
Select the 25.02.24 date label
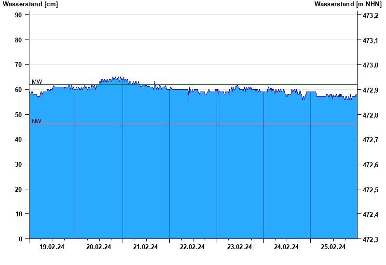333,247
